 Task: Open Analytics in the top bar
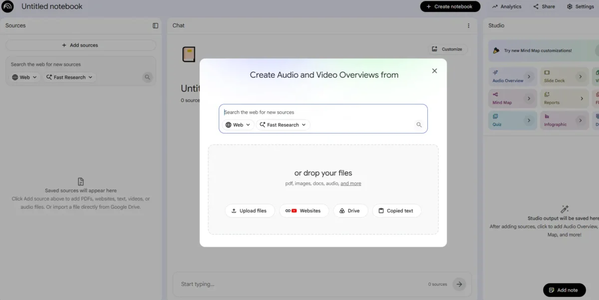(507, 6)
